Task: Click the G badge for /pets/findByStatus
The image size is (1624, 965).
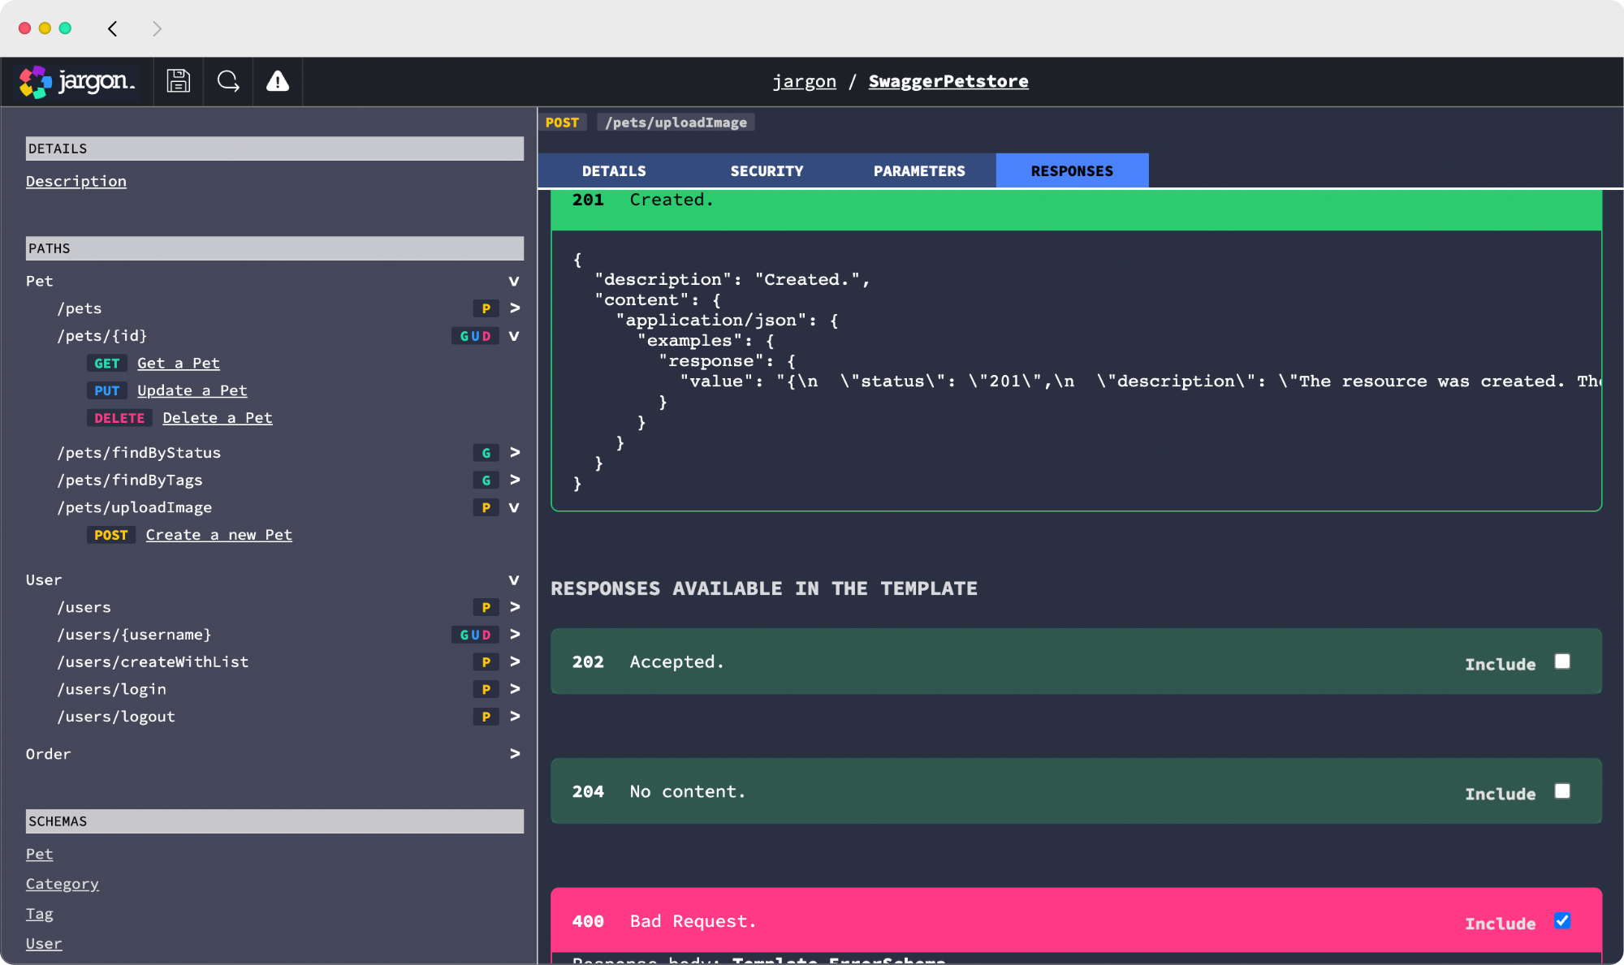Action: (x=486, y=453)
